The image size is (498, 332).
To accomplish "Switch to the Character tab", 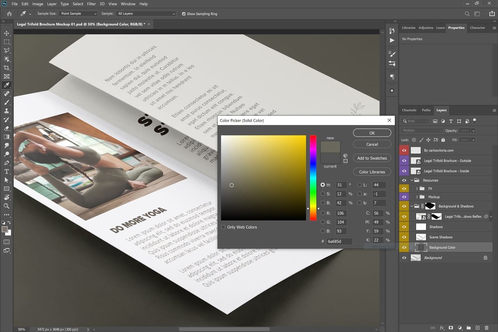I will (477, 28).
